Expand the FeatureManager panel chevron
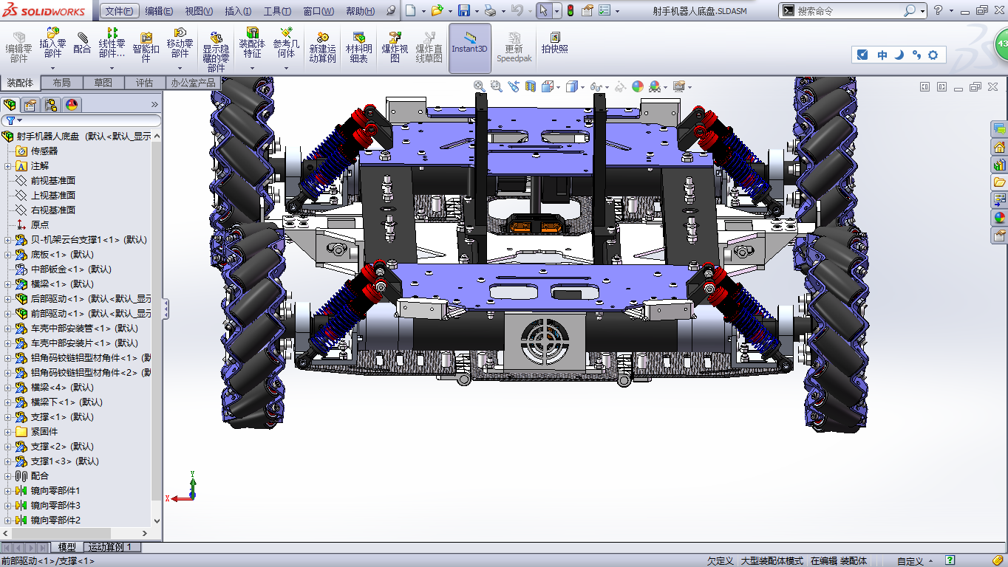 click(154, 105)
